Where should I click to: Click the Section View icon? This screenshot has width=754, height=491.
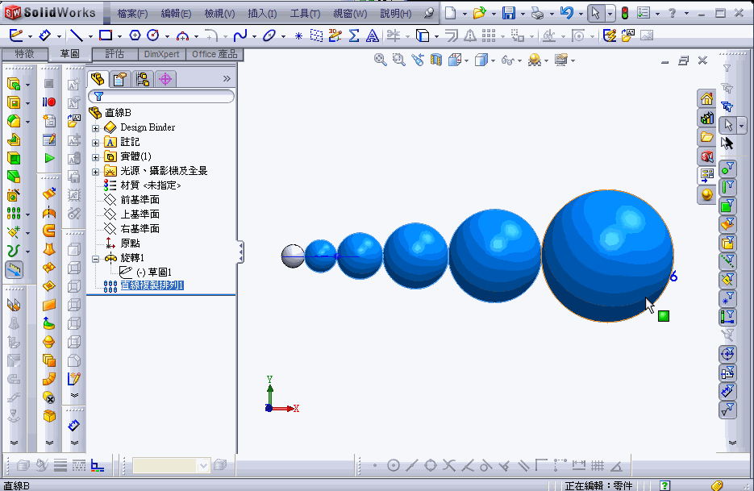(435, 60)
